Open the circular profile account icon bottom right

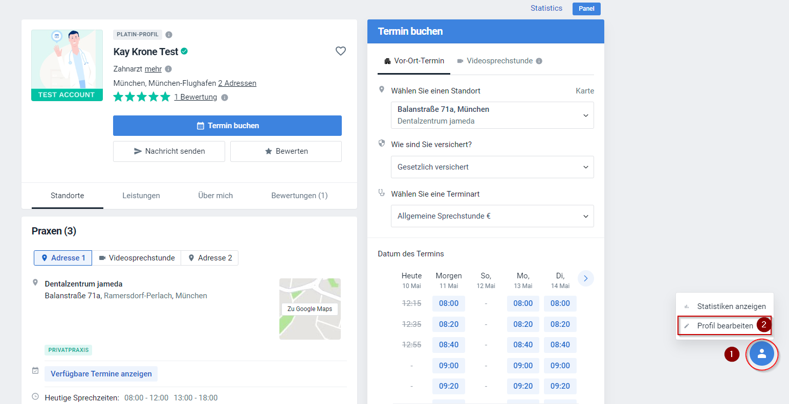pyautogui.click(x=762, y=354)
